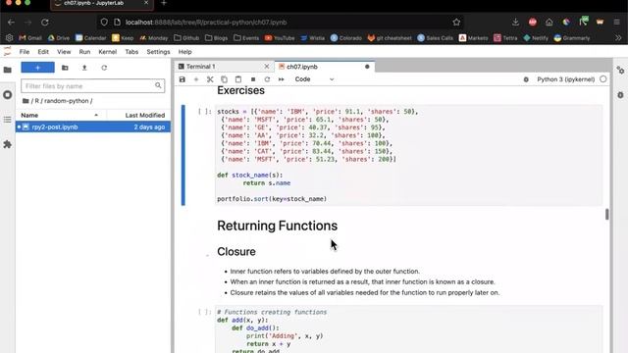Close the Terminal 1 tab

267,67
